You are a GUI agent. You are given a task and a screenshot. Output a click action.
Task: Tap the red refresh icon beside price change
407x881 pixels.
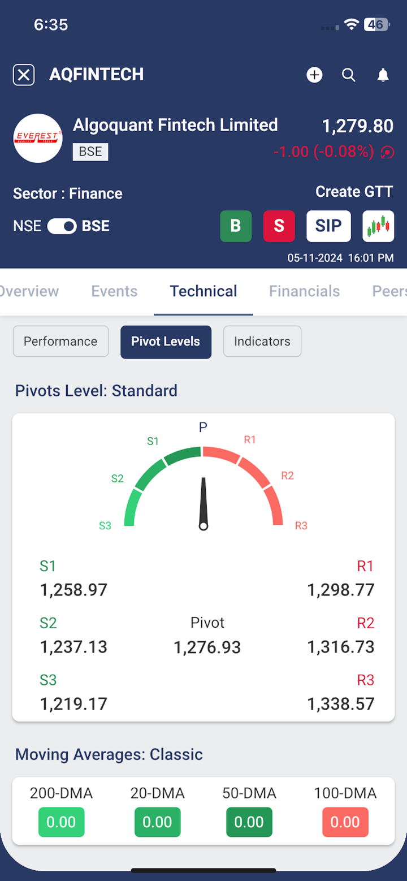(387, 152)
